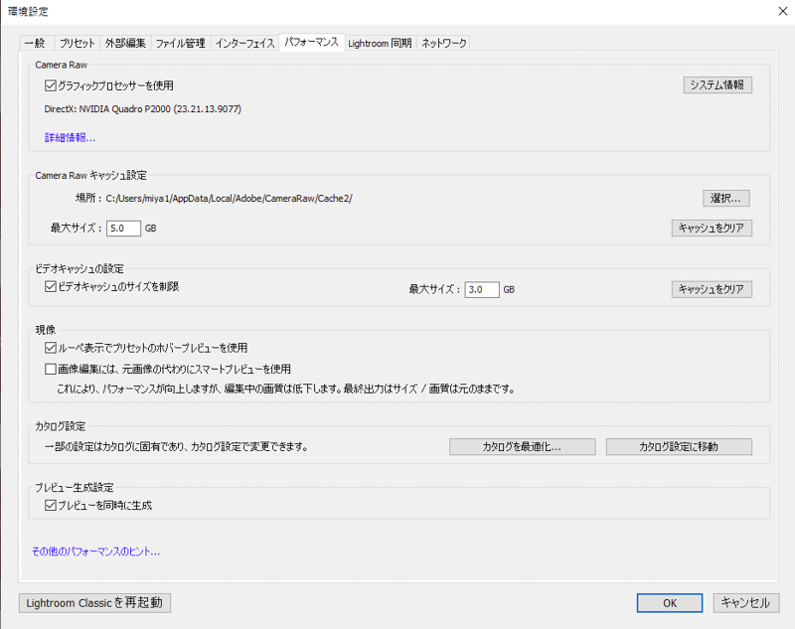Click 選択 to change cache location

(724, 199)
